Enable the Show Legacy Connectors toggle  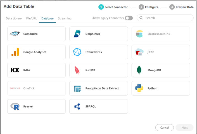tap(129, 18)
